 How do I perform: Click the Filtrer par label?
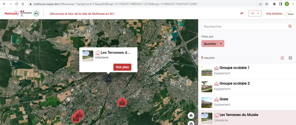tap(207, 37)
